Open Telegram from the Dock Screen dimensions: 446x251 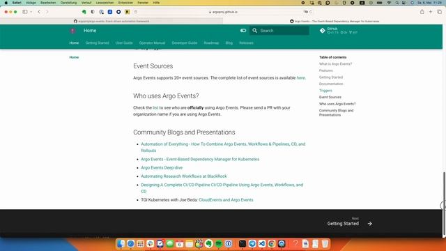(x=252, y=243)
